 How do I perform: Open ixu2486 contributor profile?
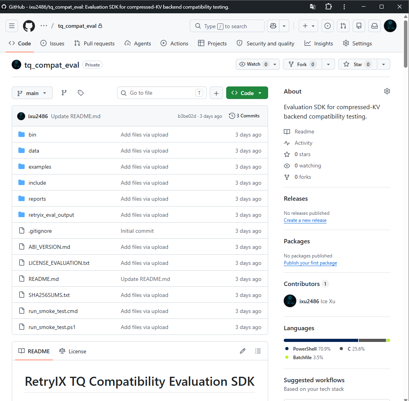coord(309,301)
